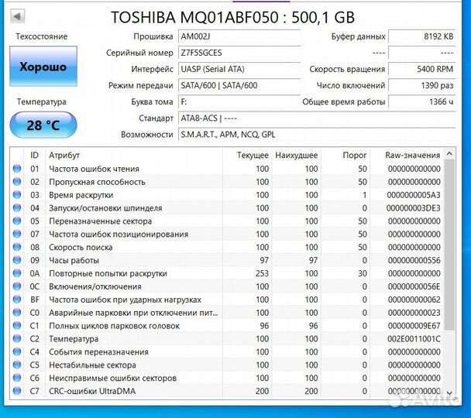The width and height of the screenshot is (471, 418).
Task: Select the Полных циклов парковок головок row
Action: 227,326
